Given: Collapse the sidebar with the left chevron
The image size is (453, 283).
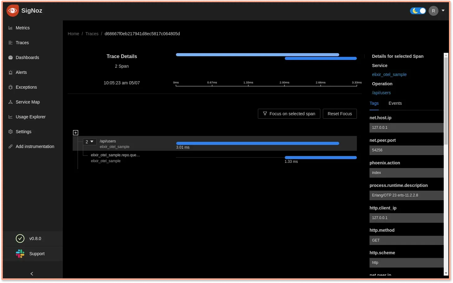Looking at the screenshot, I should (x=32, y=274).
